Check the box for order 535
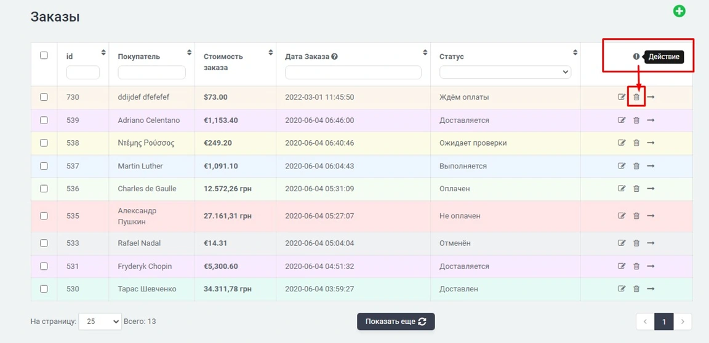The image size is (709, 343). tap(44, 216)
